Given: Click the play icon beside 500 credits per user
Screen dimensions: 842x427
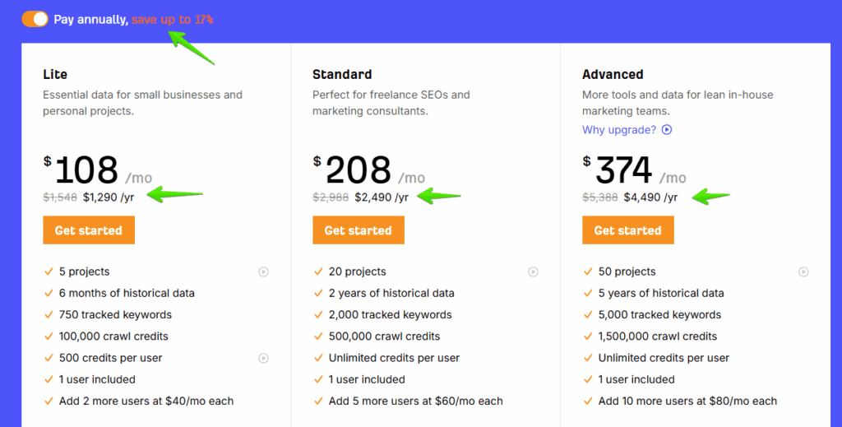Looking at the screenshot, I should [263, 358].
